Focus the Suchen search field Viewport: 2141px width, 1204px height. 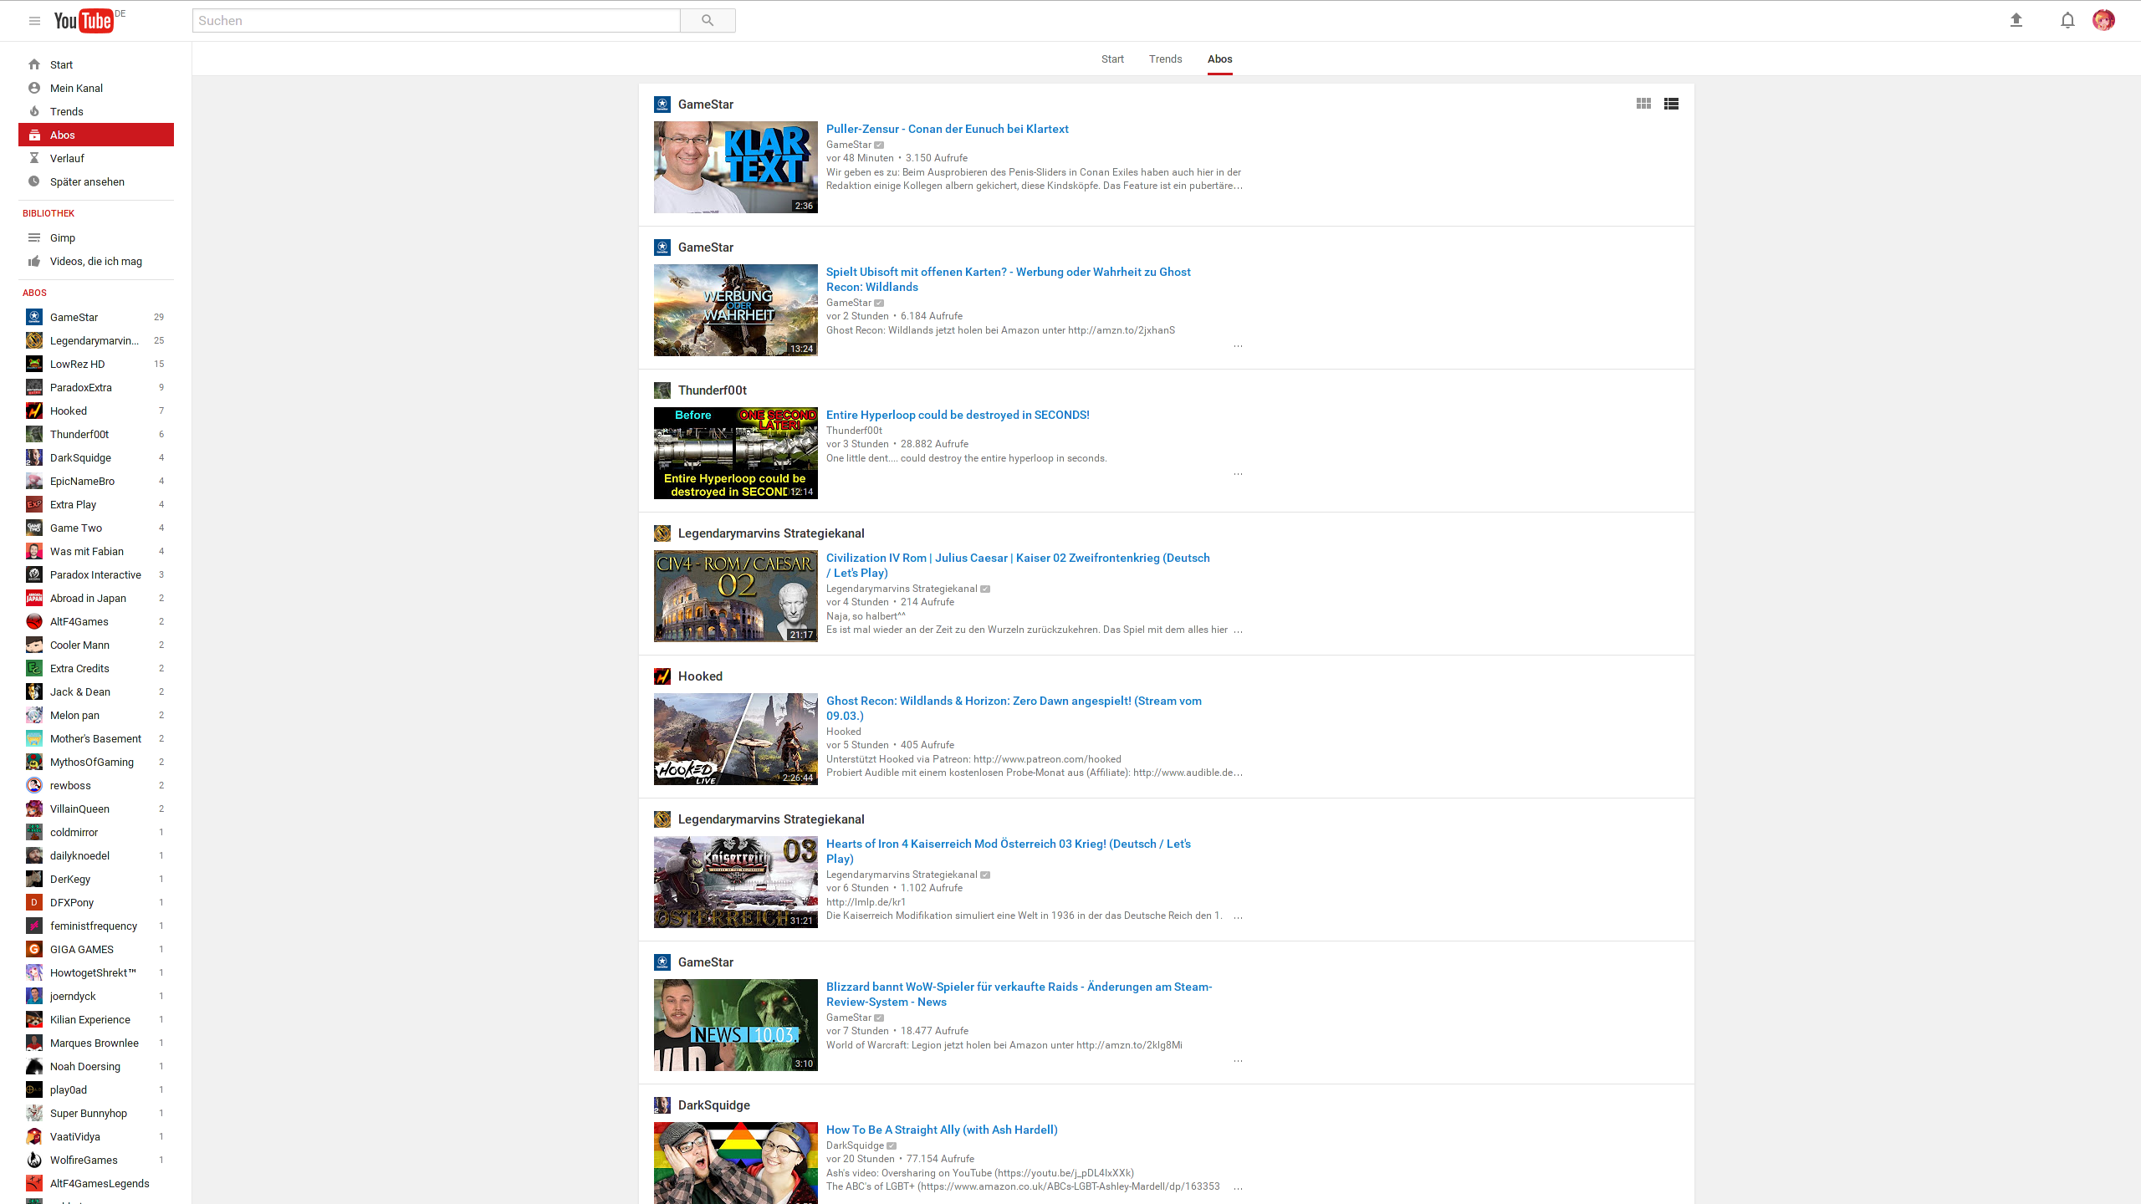(436, 21)
